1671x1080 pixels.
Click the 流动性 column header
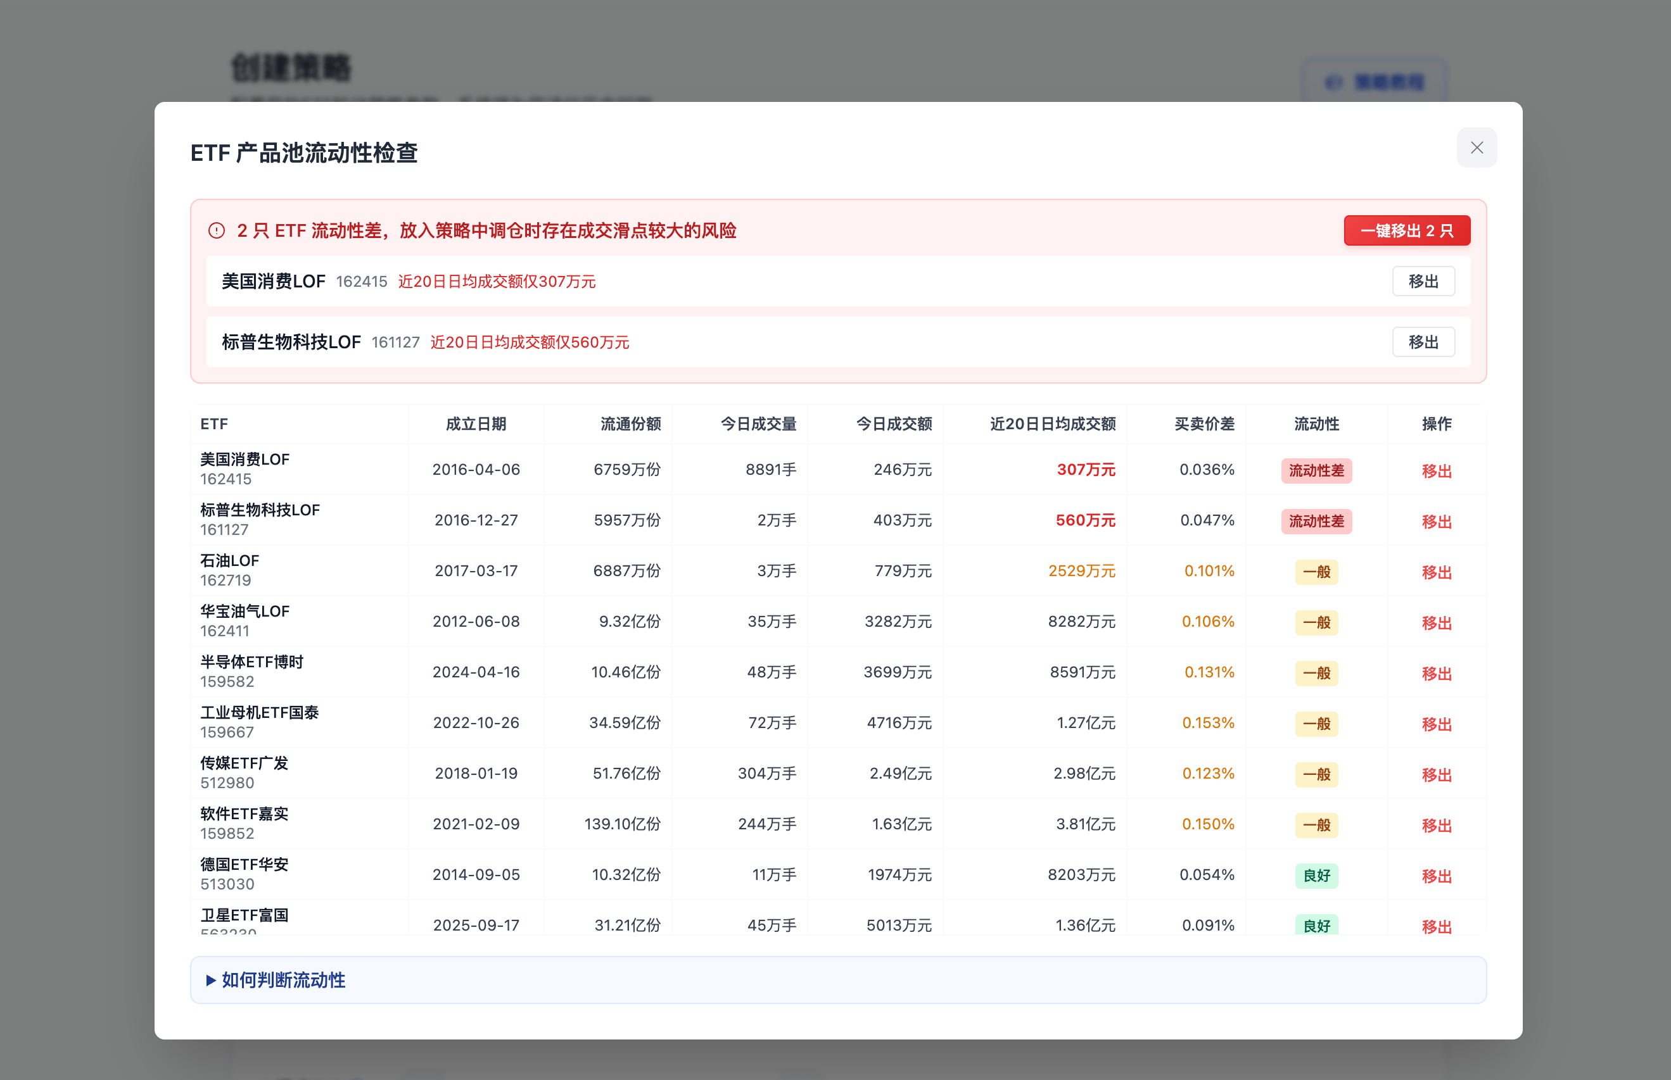pyautogui.click(x=1317, y=424)
